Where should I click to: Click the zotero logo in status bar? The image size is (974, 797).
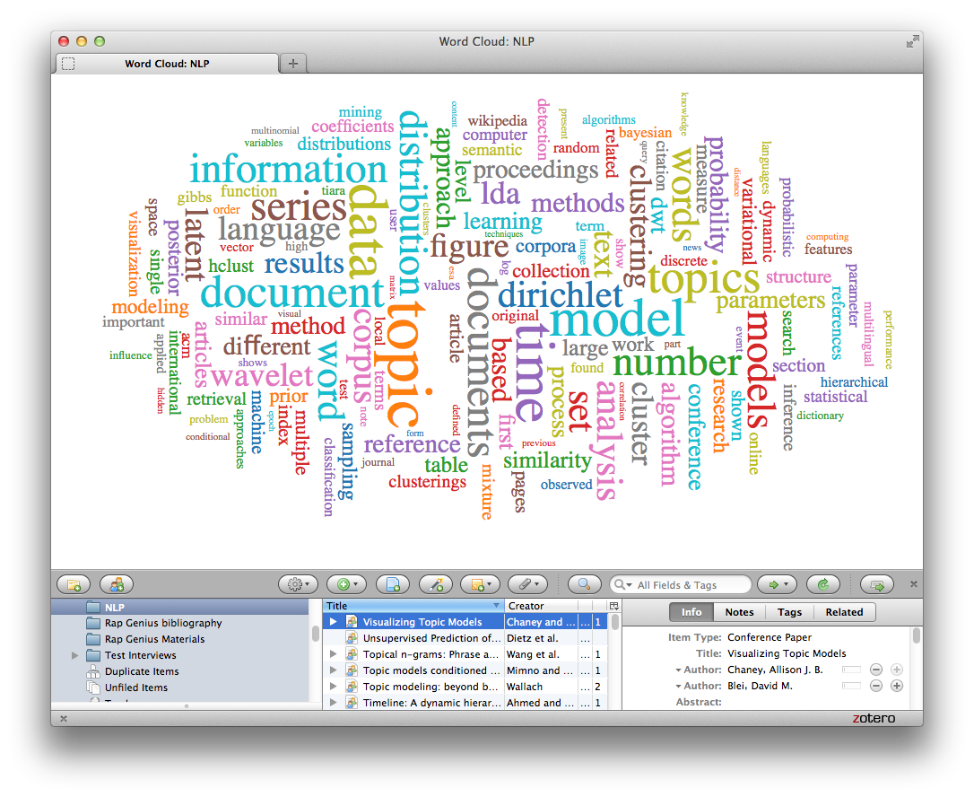pos(874,718)
